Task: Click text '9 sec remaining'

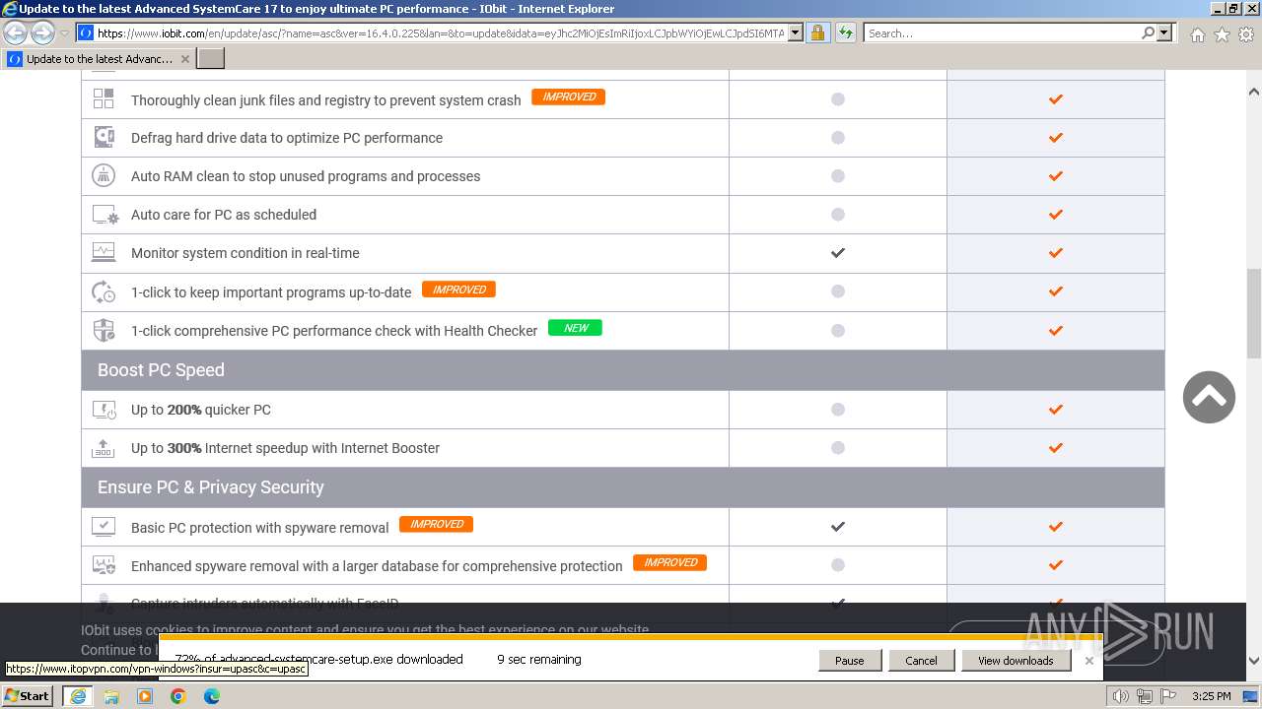Action: (x=539, y=660)
